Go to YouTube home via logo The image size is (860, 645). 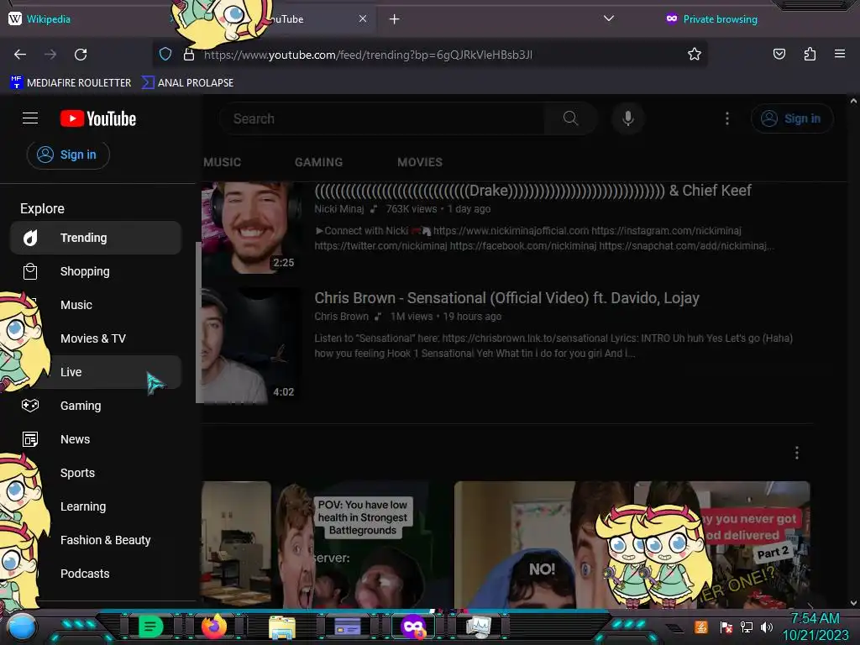[98, 118]
